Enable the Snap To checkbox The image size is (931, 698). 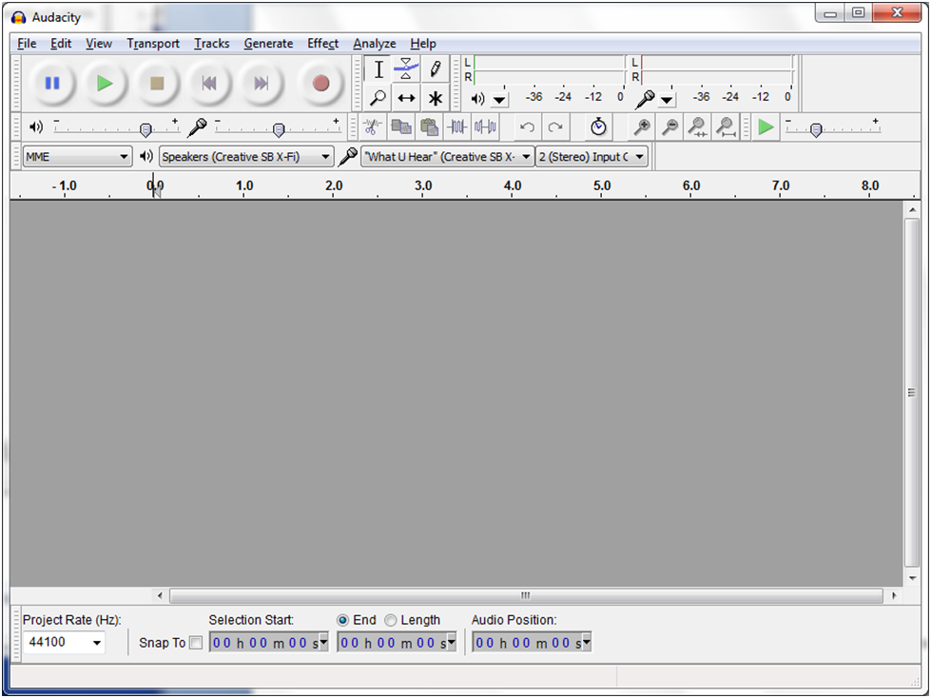(195, 643)
